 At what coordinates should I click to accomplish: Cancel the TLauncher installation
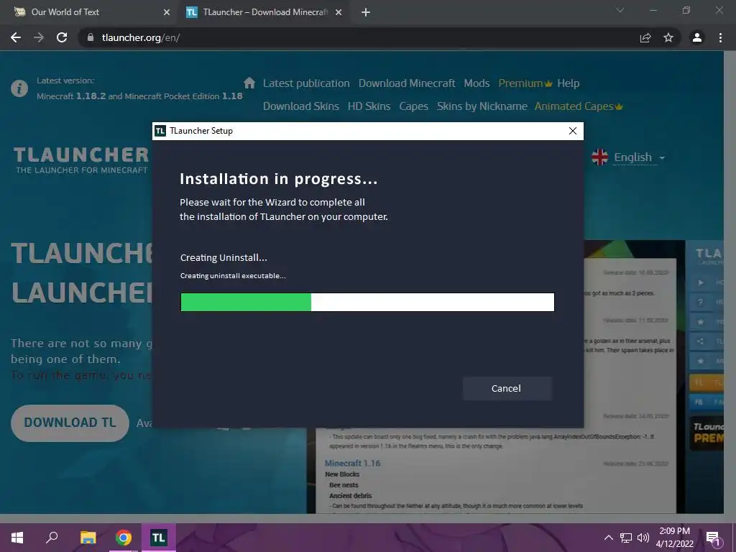point(507,389)
